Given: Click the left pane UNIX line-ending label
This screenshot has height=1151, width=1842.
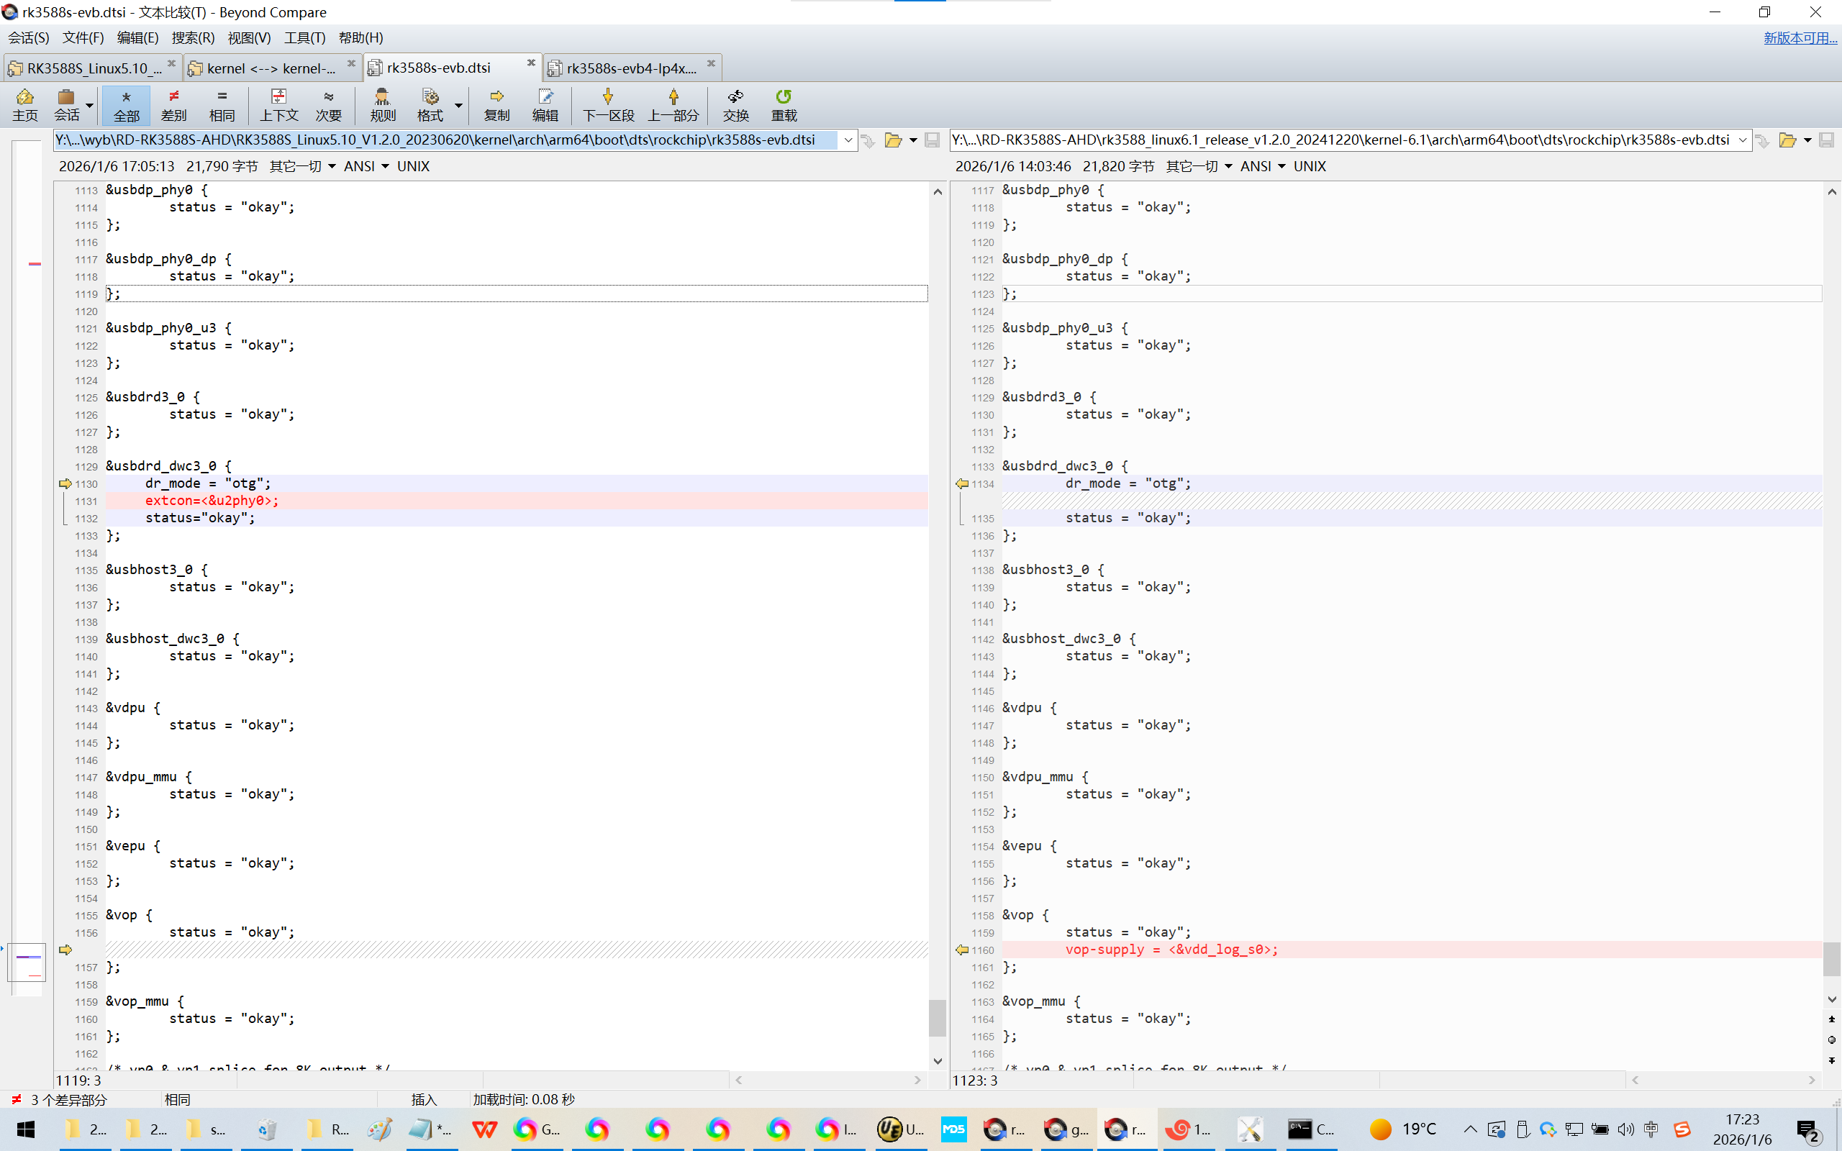Looking at the screenshot, I should [412, 166].
